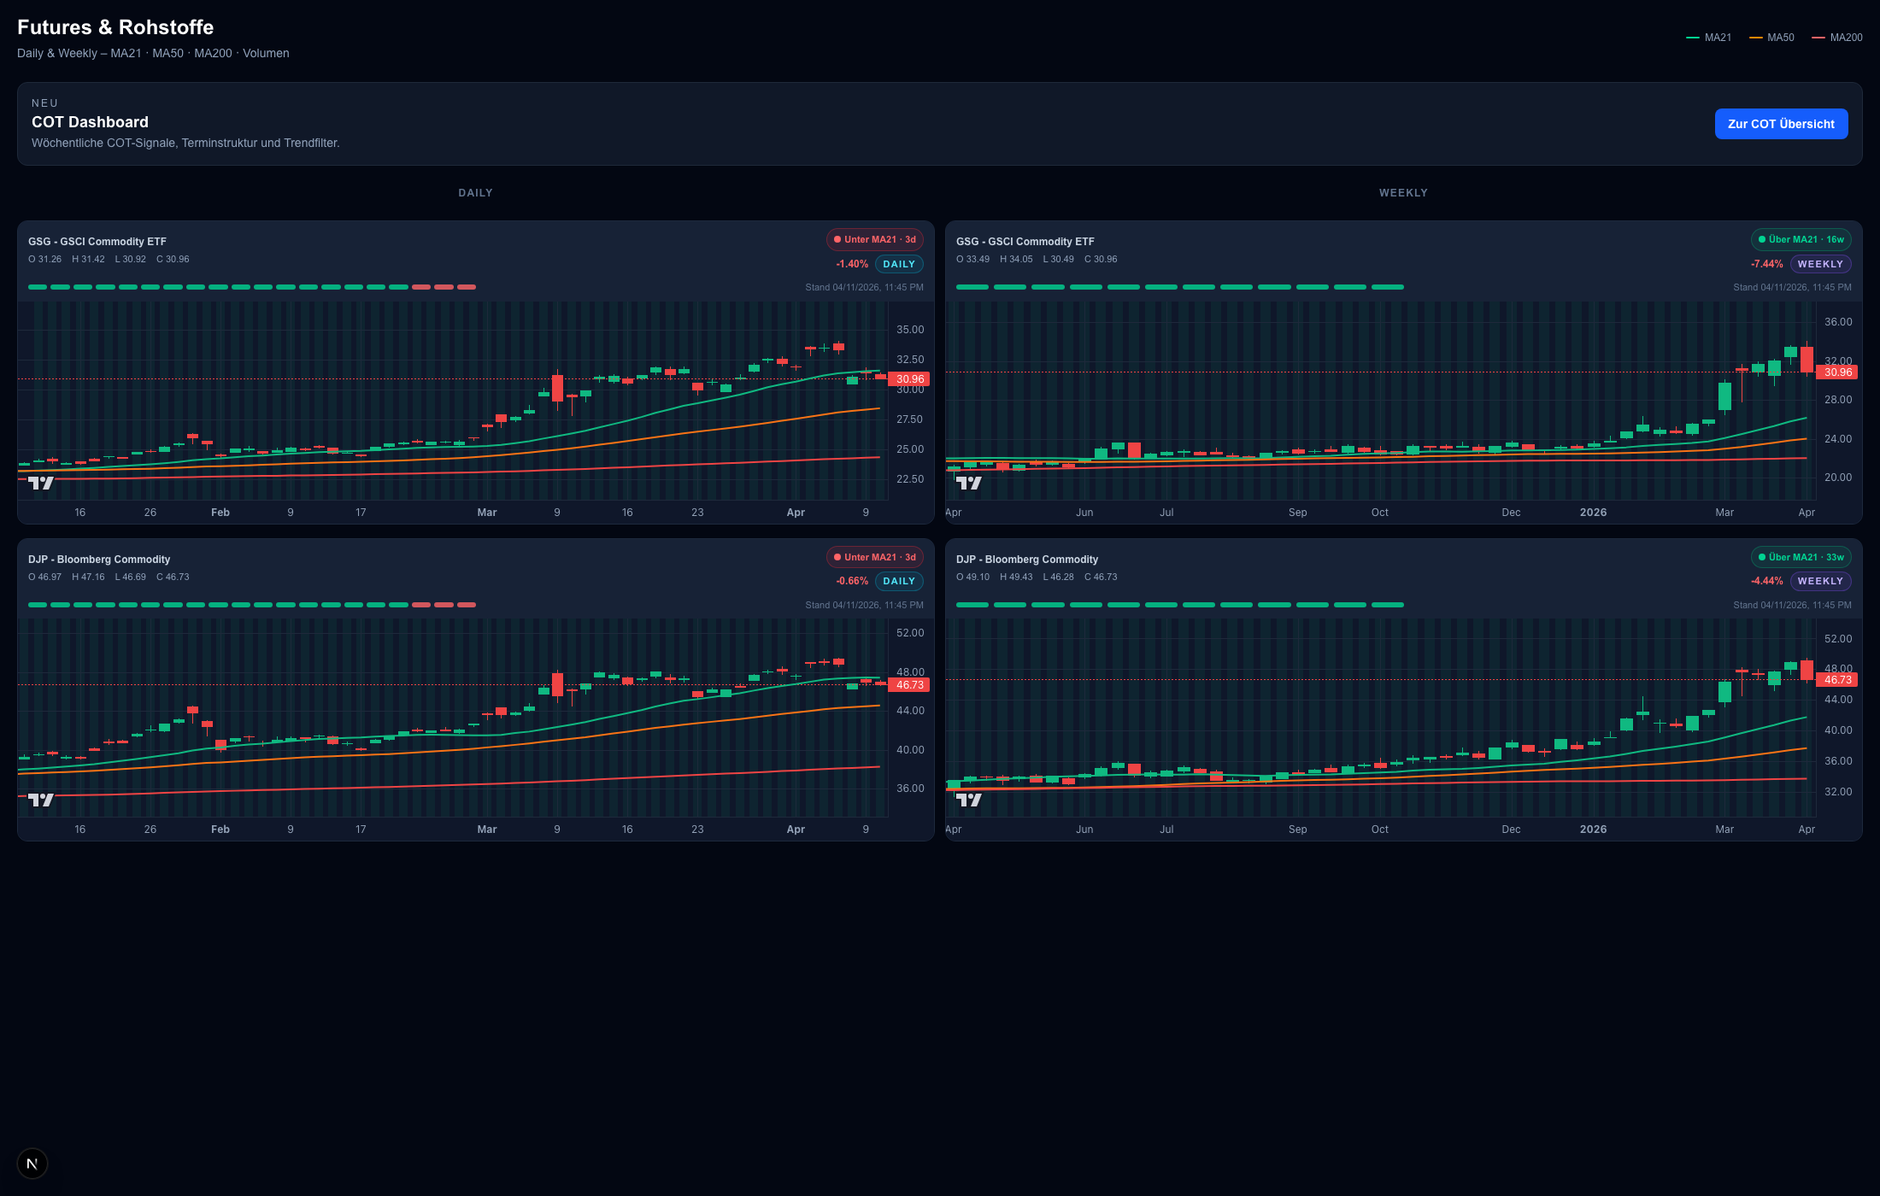Viewport: 1880px width, 1196px height.
Task: Click the -1.40% change on GSG daily
Action: (852, 264)
